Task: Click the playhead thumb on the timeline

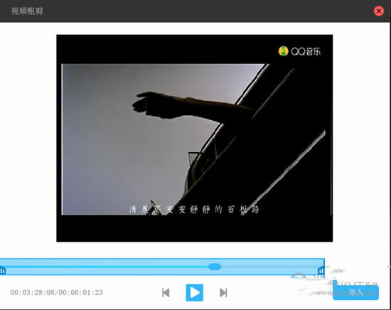Action: (x=215, y=267)
